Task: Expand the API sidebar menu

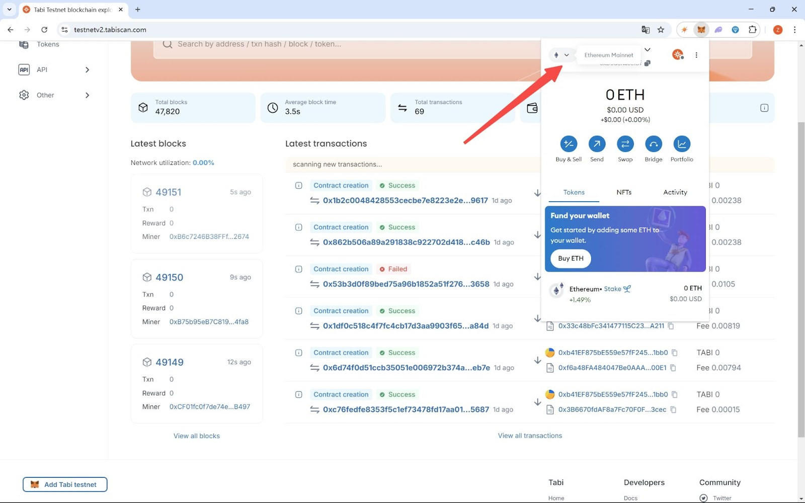Action: (x=88, y=69)
